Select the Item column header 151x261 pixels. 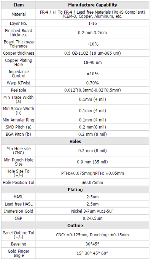19,5
